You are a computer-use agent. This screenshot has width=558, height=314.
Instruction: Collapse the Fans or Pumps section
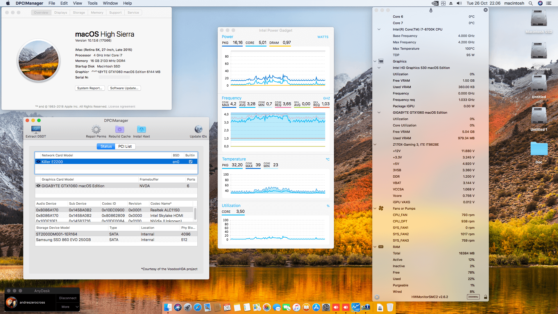(x=375, y=208)
